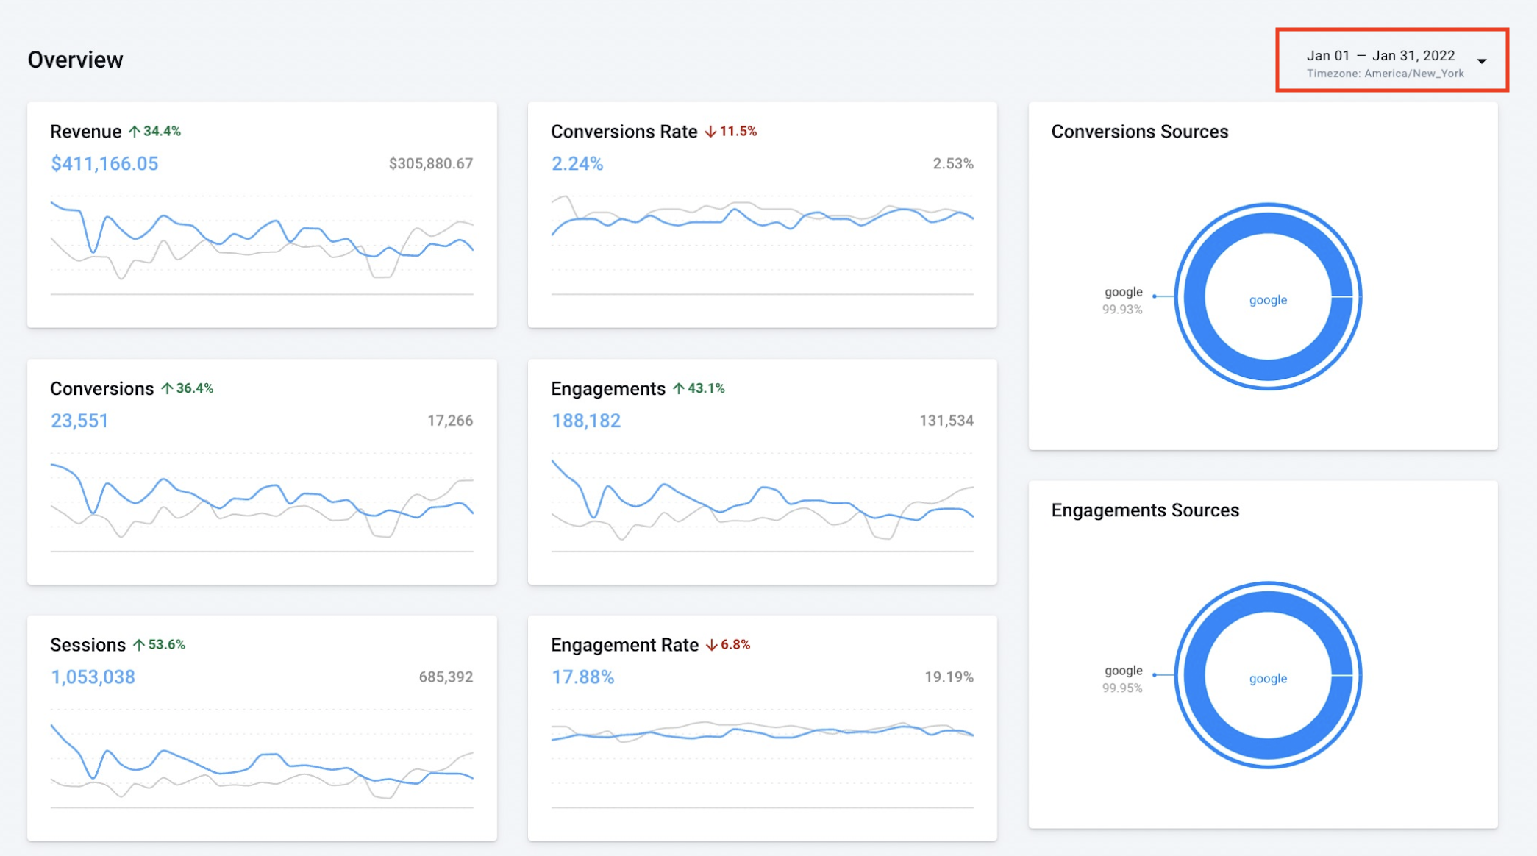Click the Conversions value 23,551
Screen dimensions: 1537x856
click(x=79, y=421)
